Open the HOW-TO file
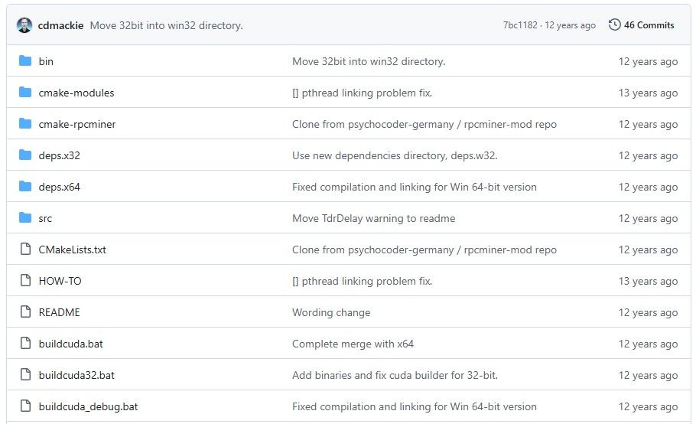 (x=60, y=281)
